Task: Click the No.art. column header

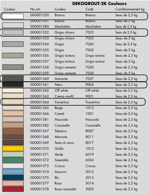Action: pyautogui.click(x=35, y=9)
